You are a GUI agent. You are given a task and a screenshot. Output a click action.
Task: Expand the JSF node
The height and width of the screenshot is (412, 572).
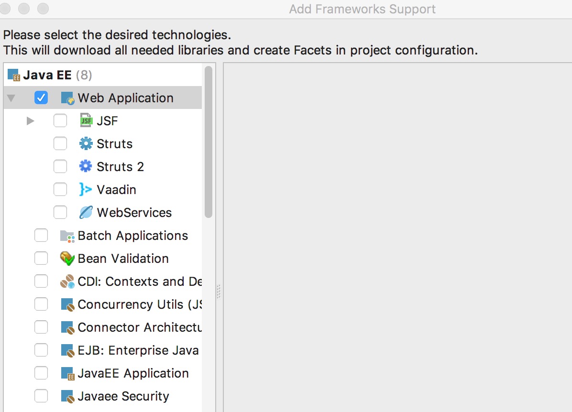coord(30,120)
